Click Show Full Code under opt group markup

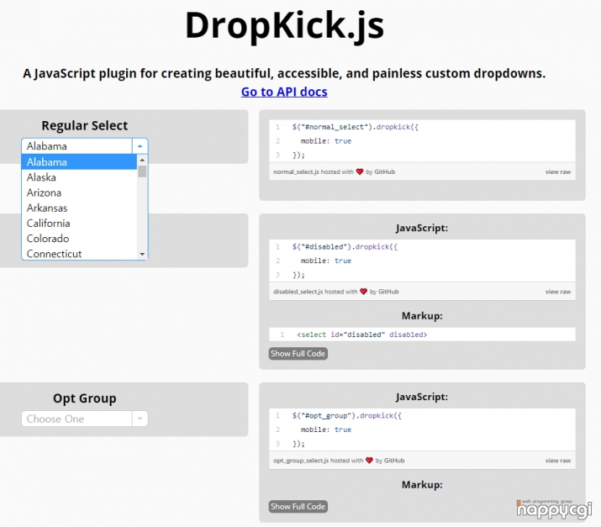(x=298, y=506)
